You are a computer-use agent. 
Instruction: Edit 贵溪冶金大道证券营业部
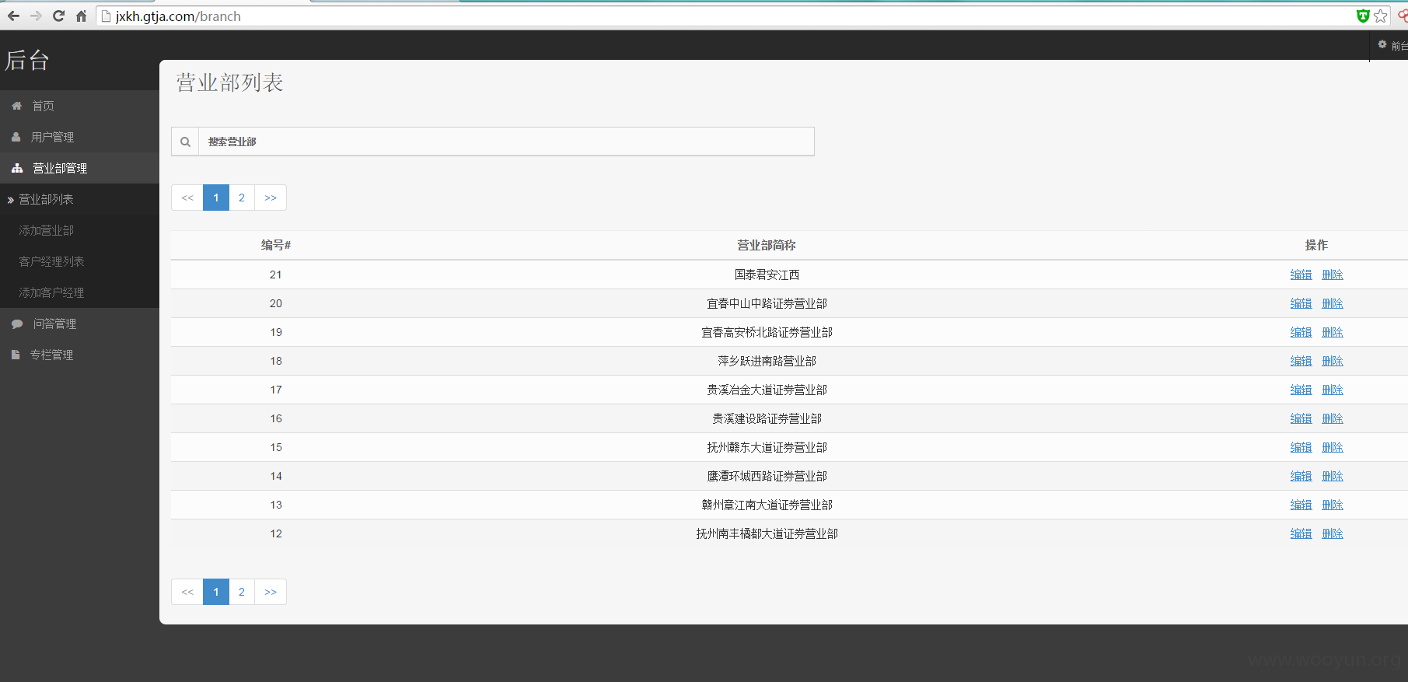[x=1301, y=390]
